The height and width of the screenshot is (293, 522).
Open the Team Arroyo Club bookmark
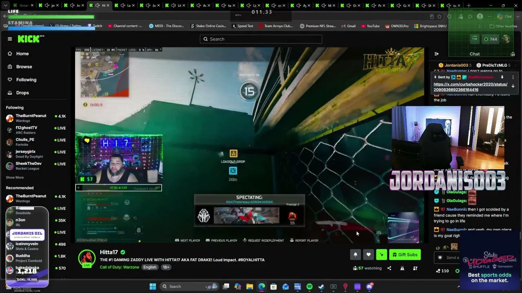point(276,26)
